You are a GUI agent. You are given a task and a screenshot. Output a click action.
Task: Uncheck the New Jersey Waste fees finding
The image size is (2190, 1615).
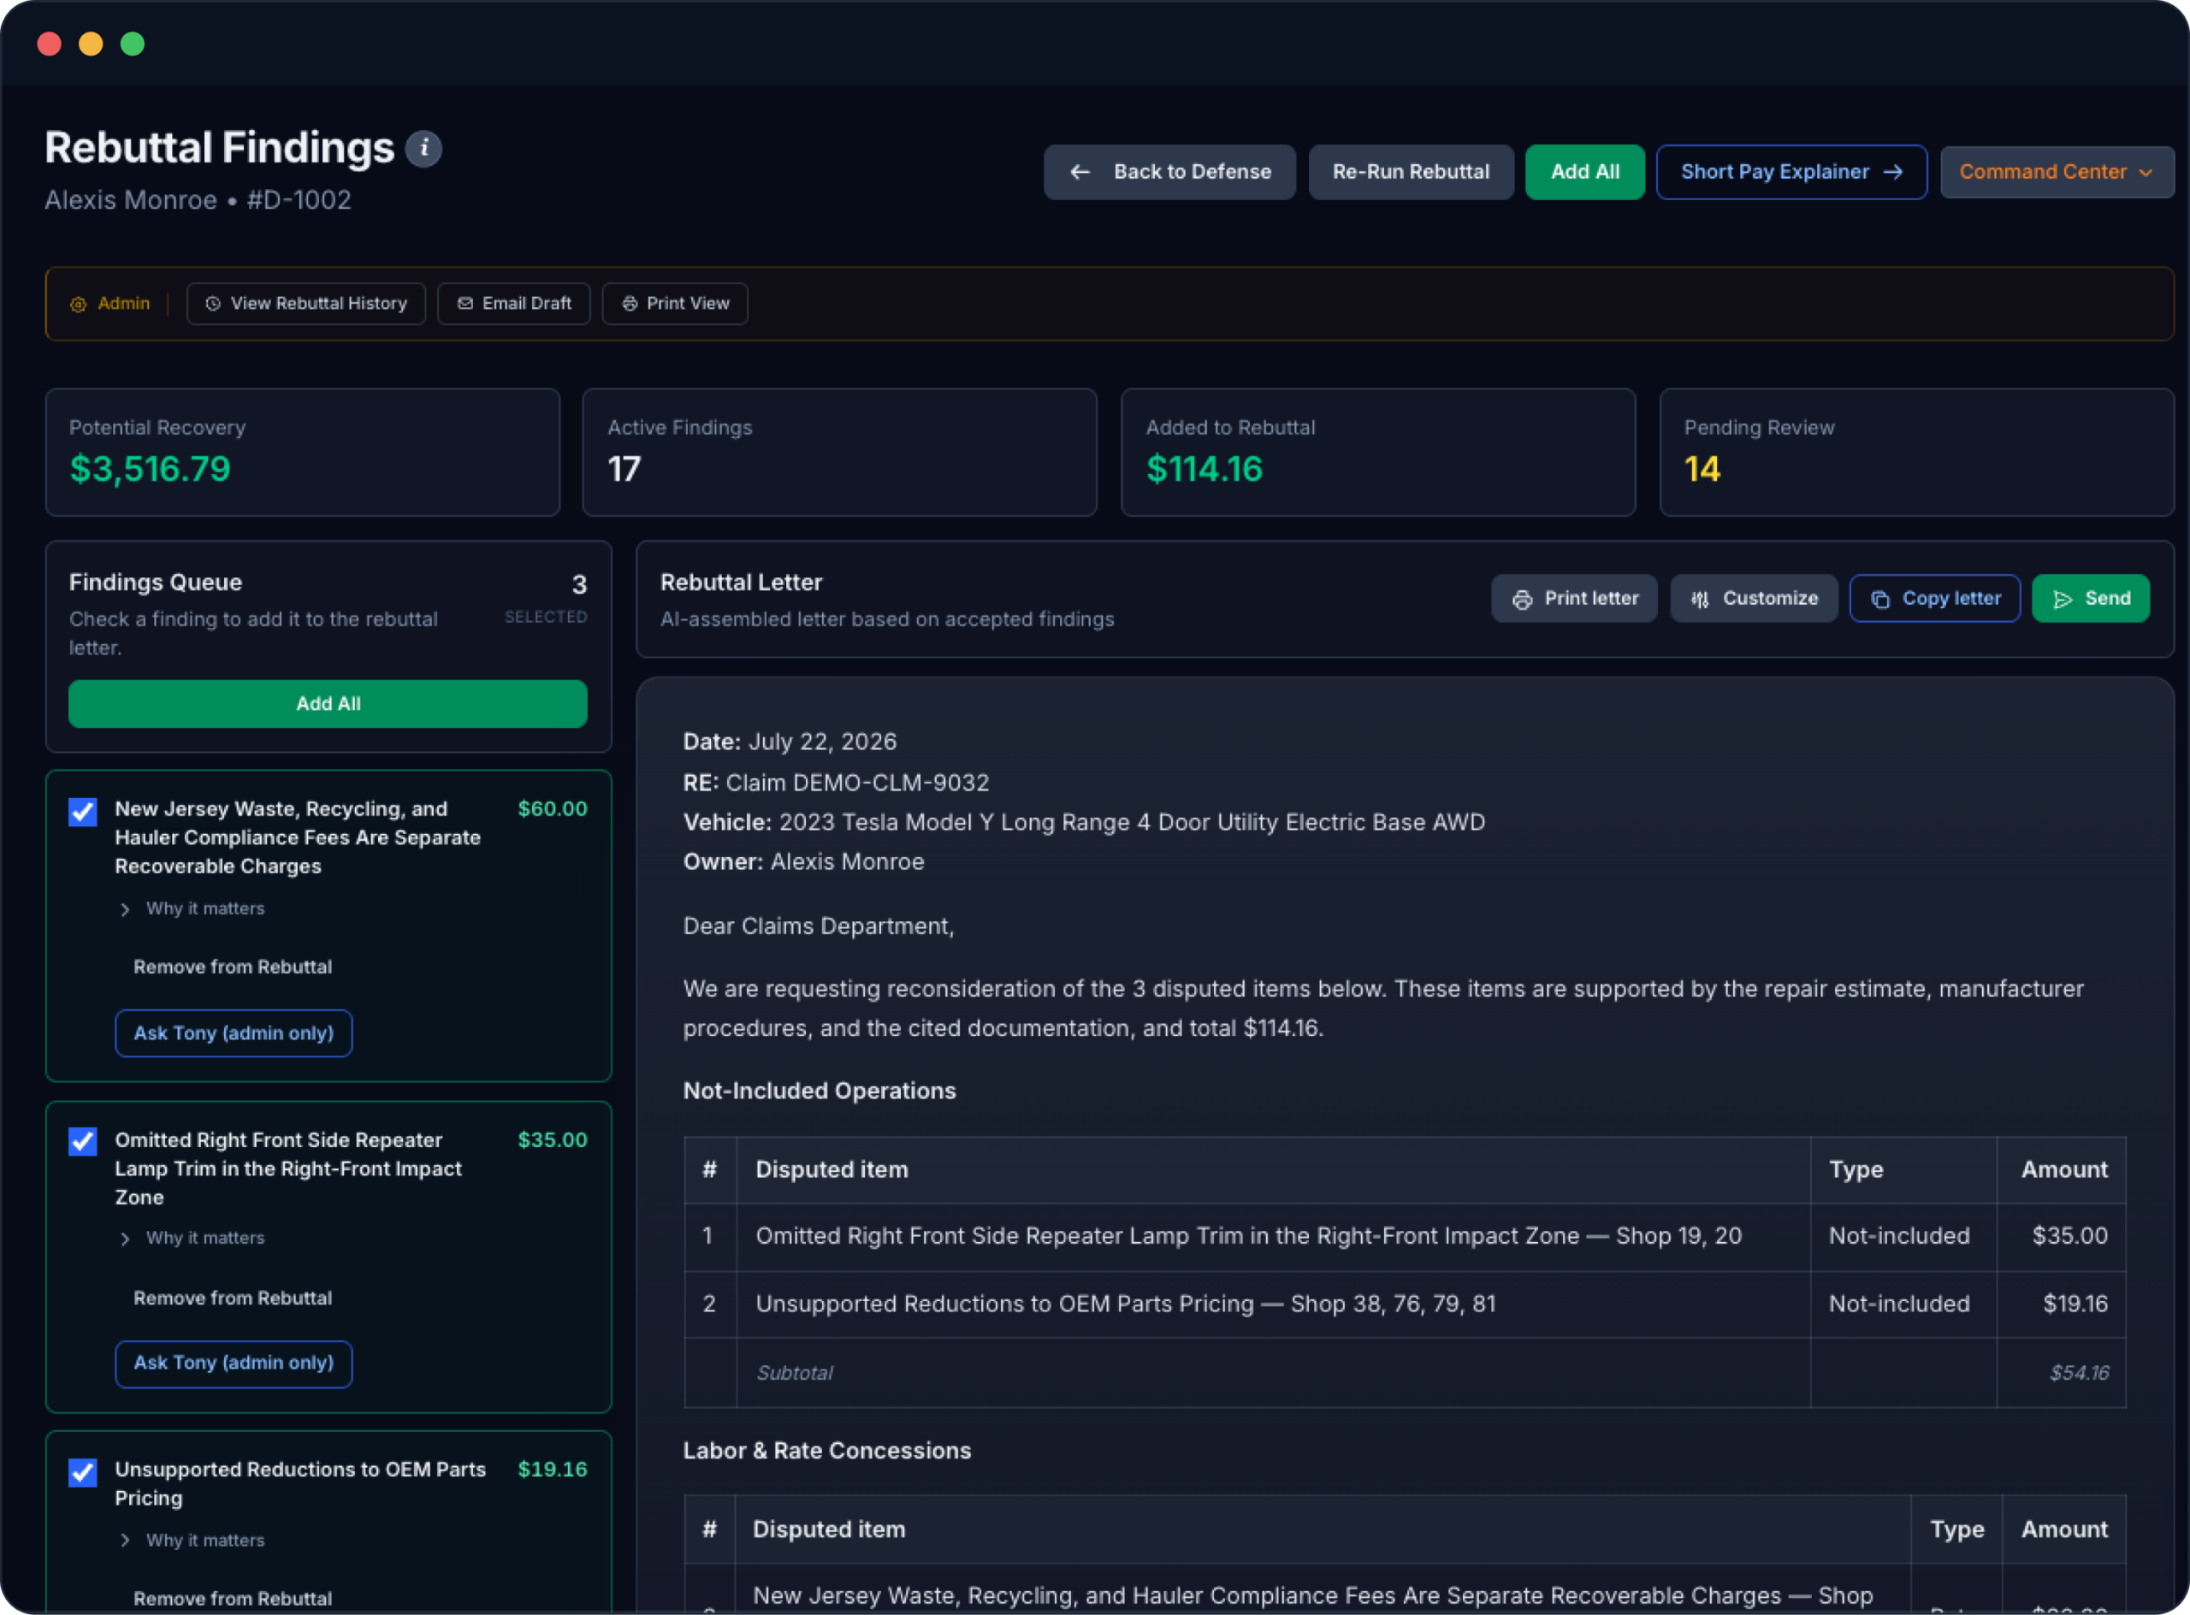click(83, 812)
